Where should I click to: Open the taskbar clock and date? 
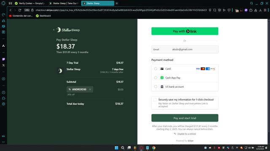point(260,148)
